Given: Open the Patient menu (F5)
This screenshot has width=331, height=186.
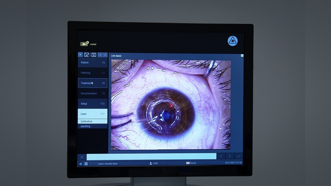Looking at the screenshot, I should tap(93, 63).
